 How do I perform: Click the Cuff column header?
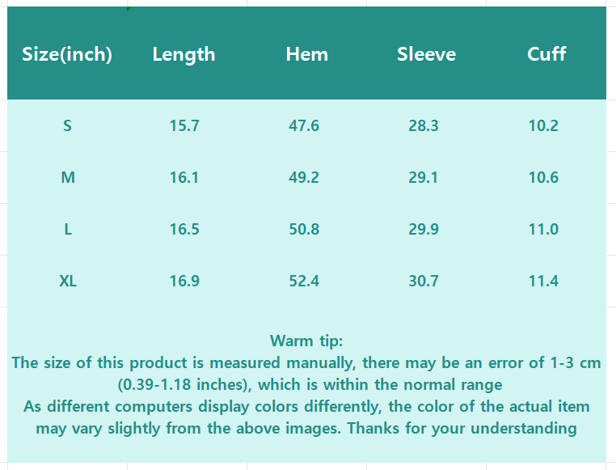546,54
